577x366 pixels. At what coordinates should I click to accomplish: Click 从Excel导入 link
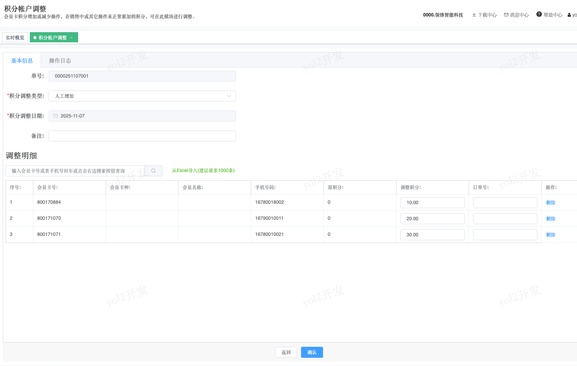203,170
